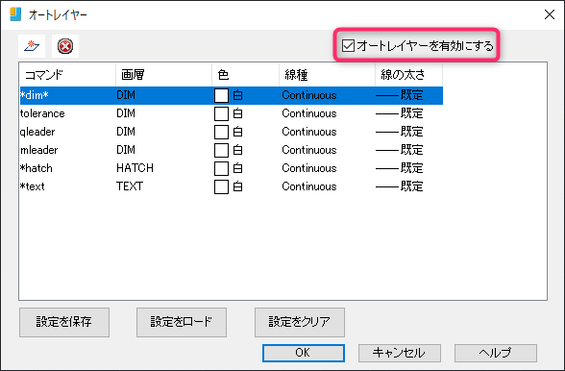This screenshot has height=371, width=565.
Task: Toggle the オートレイヤーを有効にする checkbox
Action: (348, 46)
